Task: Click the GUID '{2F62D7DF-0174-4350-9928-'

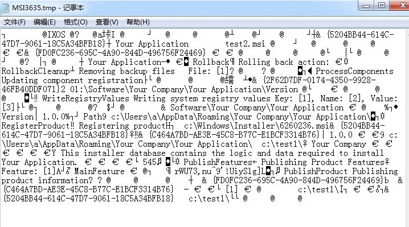Action: pos(320,80)
